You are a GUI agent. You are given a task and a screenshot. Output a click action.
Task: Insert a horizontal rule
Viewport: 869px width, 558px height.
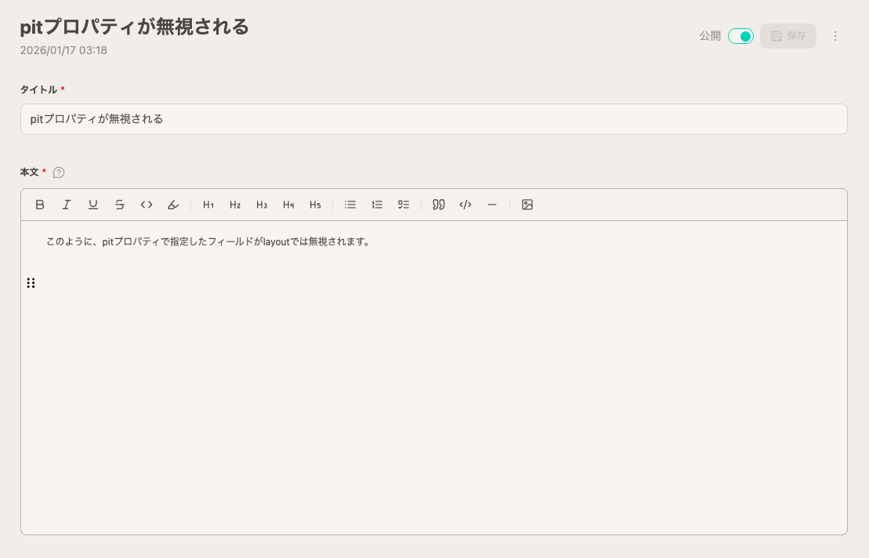pos(492,205)
